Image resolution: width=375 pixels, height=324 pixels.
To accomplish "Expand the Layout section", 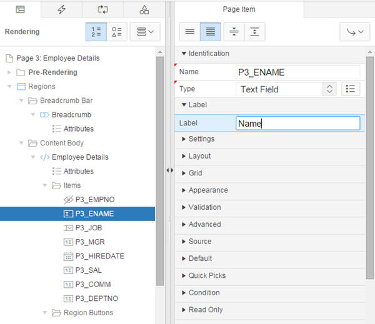I will pos(184,156).
